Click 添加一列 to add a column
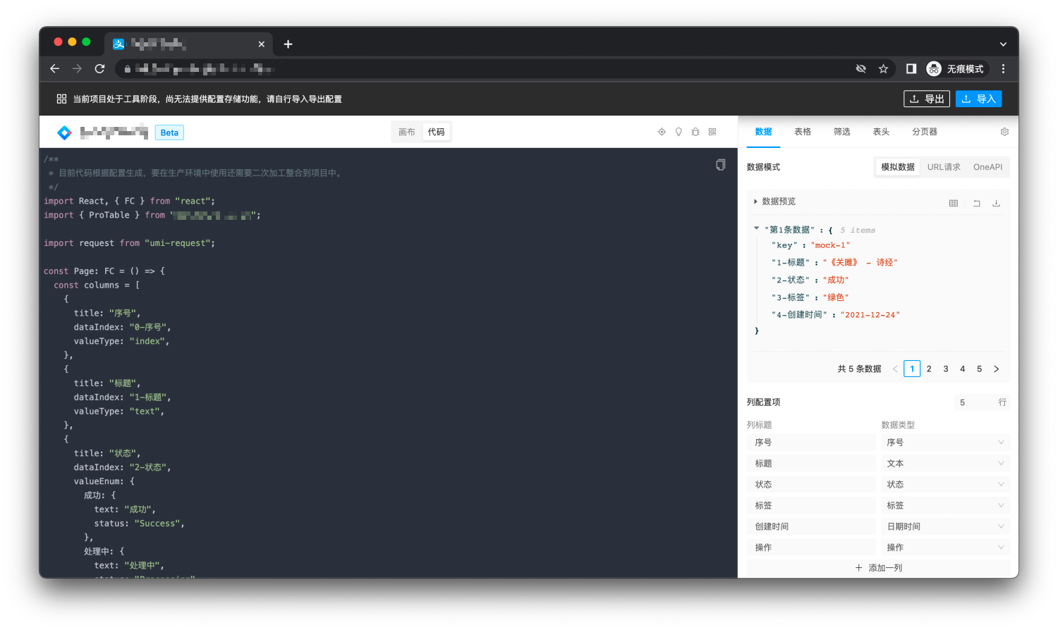 pos(878,568)
